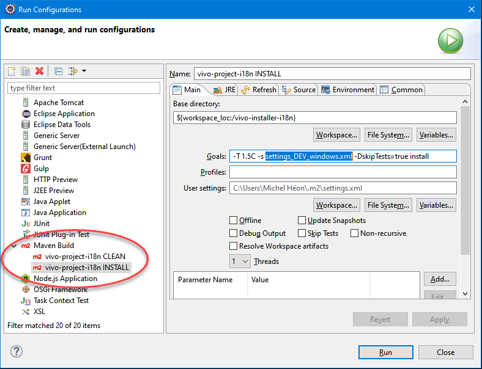482x369 pixels.
Task: Enable the Skip Tests checkbox
Action: (302, 233)
